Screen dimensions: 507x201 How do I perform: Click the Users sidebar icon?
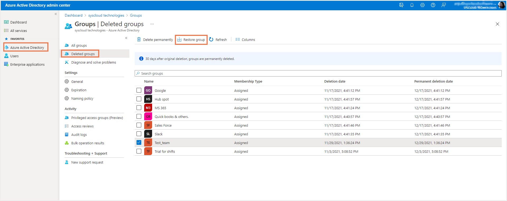click(x=6, y=56)
